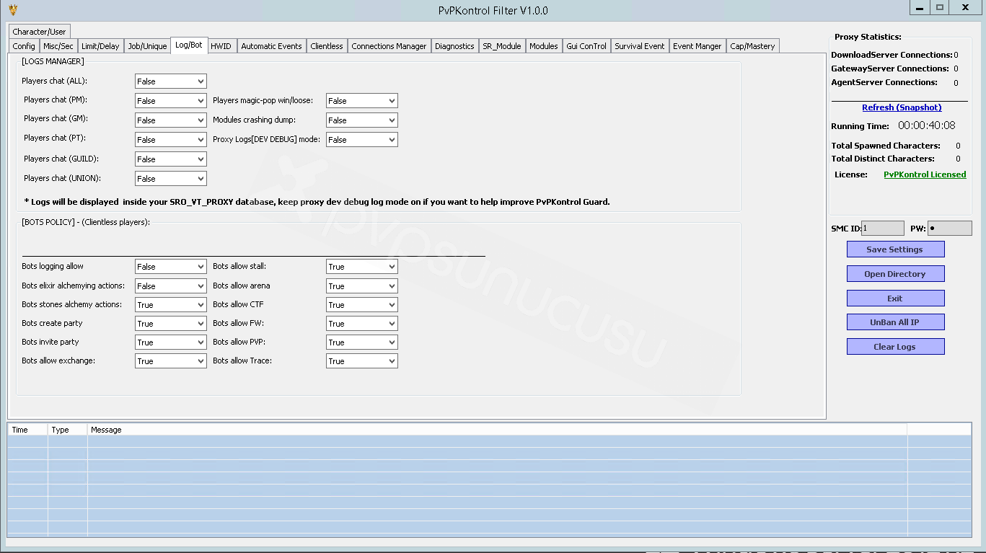The image size is (986, 553).
Task: Click the Open Directory button
Action: point(895,274)
